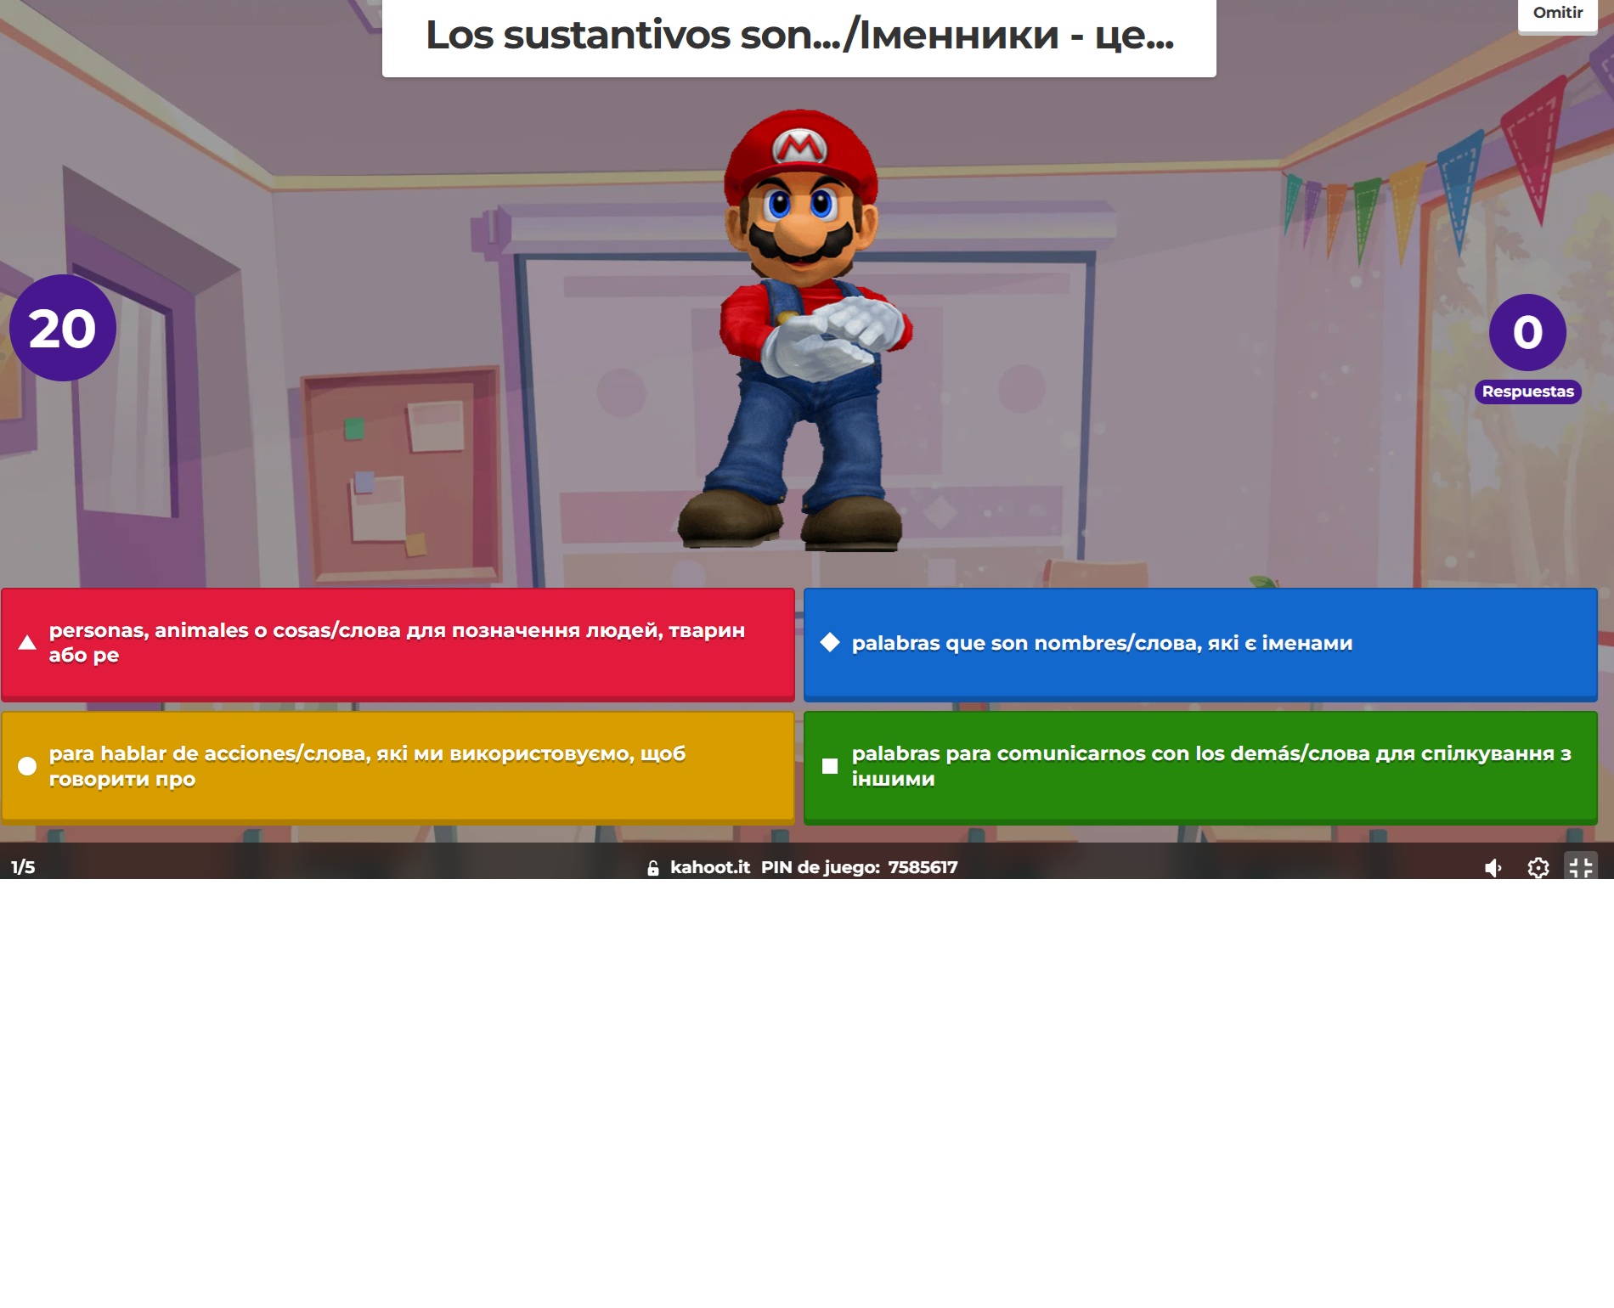Viewport: 1614px width, 1308px height.
Task: Exit fullscreen mode using the bottom bar icon
Action: [x=1580, y=867]
